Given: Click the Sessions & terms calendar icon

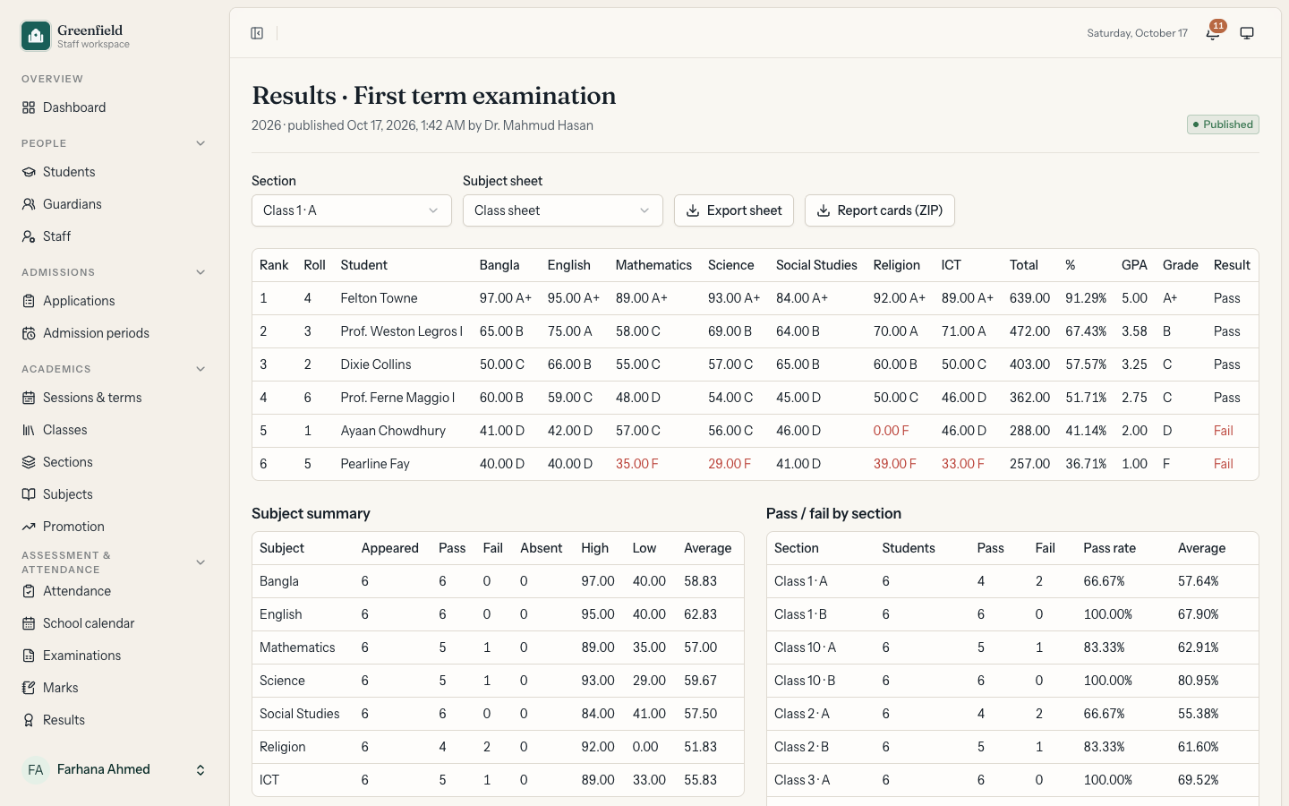Looking at the screenshot, I should tap(29, 398).
